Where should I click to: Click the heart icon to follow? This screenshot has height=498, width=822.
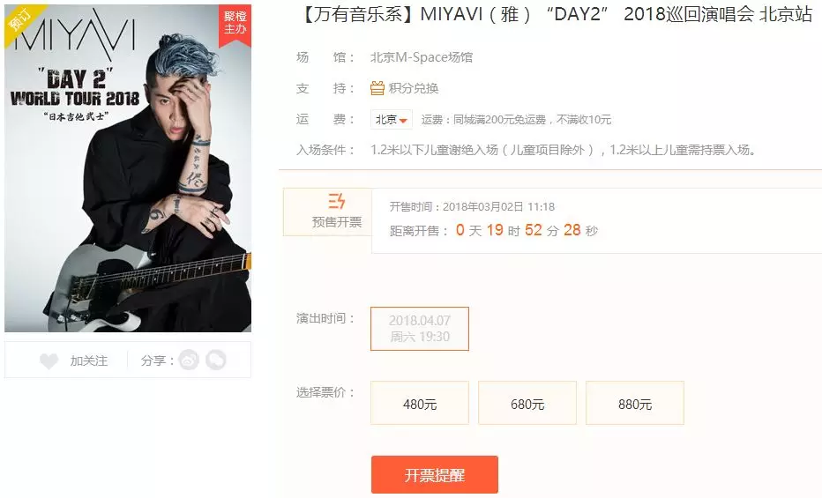[49, 360]
